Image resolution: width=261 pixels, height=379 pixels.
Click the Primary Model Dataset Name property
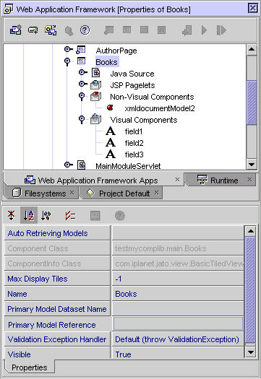pyautogui.click(x=57, y=309)
